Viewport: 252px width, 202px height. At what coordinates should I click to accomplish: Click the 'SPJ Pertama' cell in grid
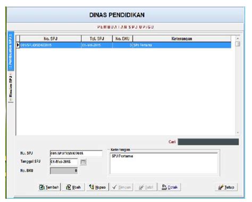(182, 45)
